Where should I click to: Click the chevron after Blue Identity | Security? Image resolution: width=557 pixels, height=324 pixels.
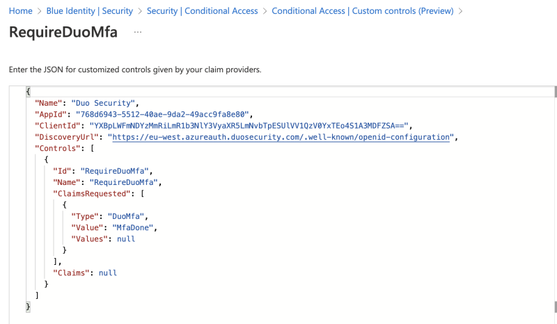point(140,11)
